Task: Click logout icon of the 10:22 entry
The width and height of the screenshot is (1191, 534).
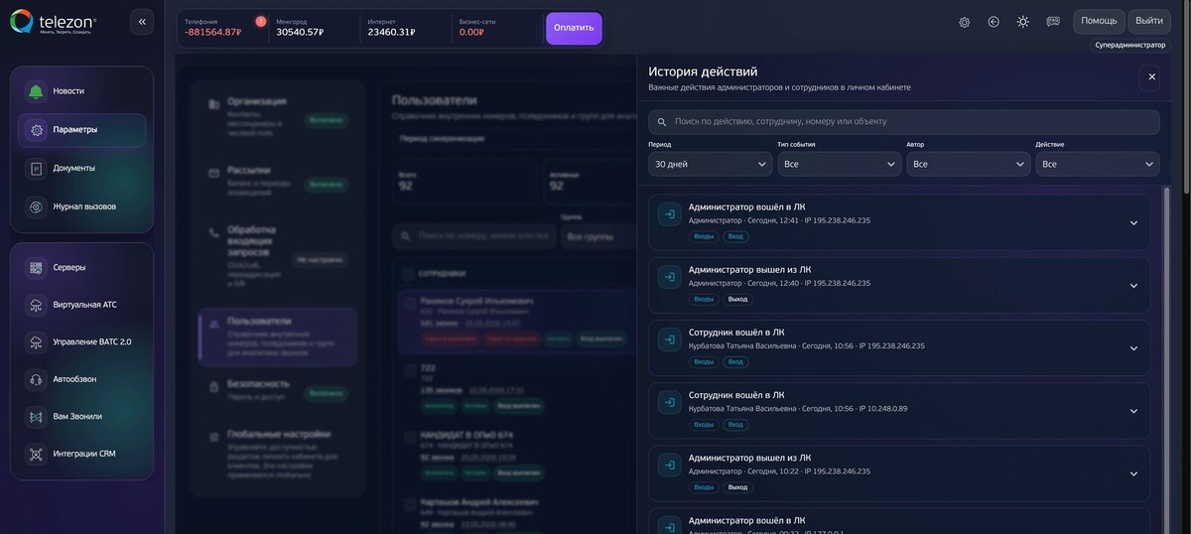Action: (x=670, y=465)
